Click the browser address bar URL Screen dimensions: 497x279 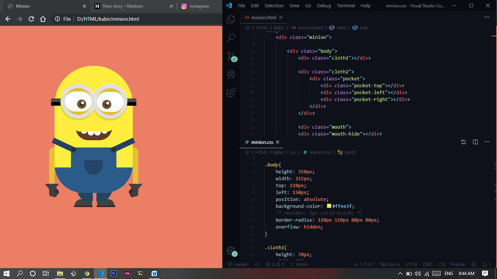tap(108, 19)
